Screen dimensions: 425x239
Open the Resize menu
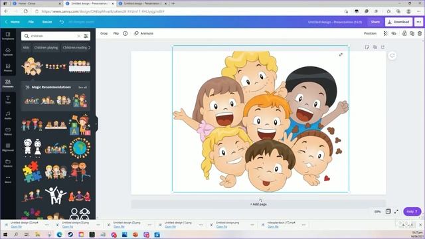[x=47, y=22]
